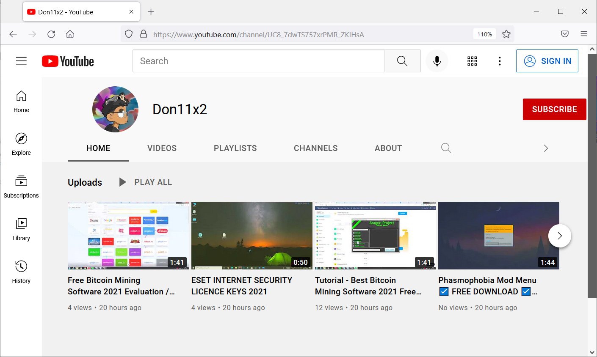
Task: Open History in the sidebar
Action: (x=21, y=272)
